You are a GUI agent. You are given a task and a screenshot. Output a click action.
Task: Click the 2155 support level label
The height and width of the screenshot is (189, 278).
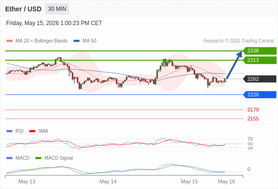(x=253, y=119)
